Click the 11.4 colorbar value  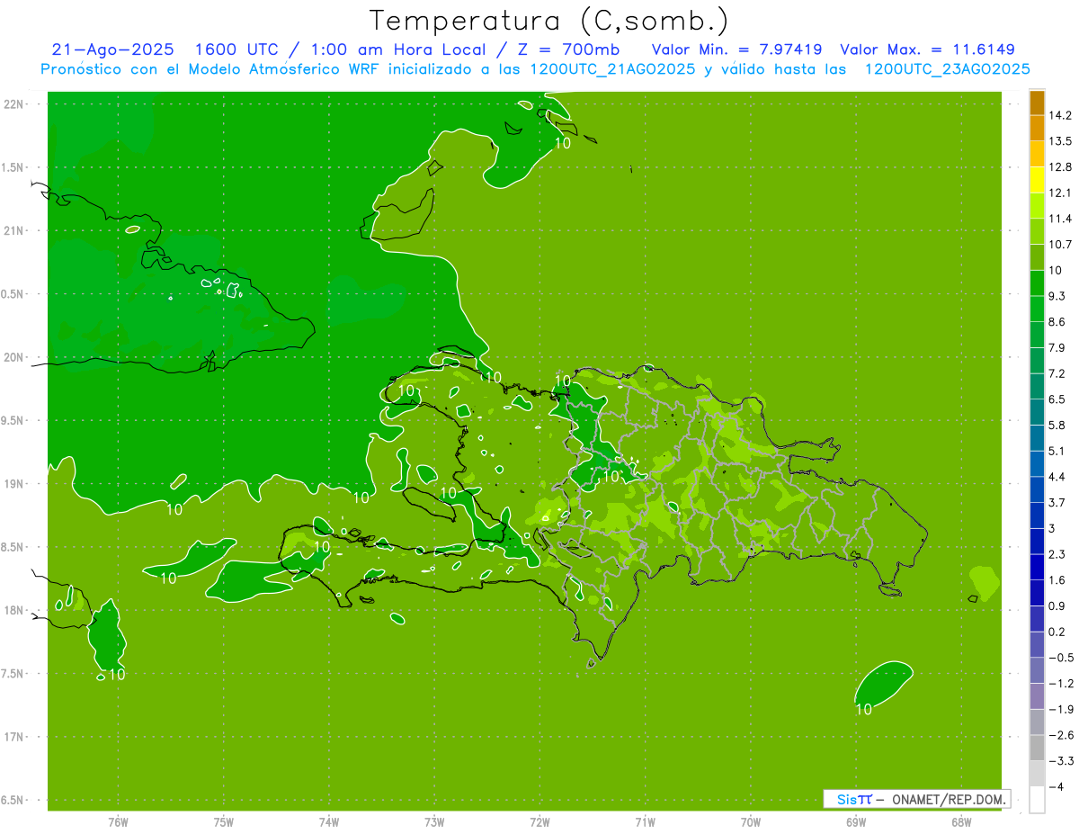(x=1060, y=219)
